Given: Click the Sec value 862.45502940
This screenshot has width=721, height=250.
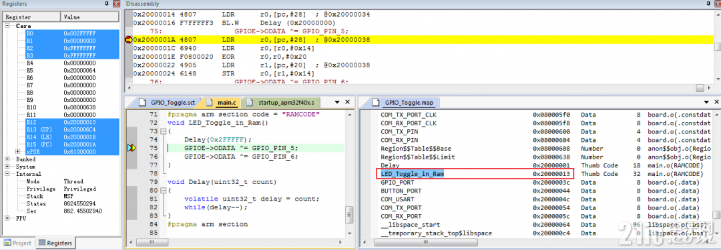Looking at the screenshot, I should pos(83,211).
